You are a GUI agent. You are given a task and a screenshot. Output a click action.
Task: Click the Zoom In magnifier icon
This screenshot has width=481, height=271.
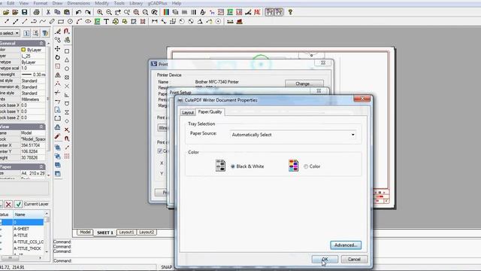click(100, 12)
